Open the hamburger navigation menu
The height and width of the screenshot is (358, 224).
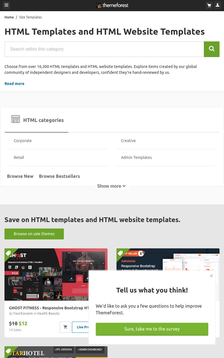(6, 5)
